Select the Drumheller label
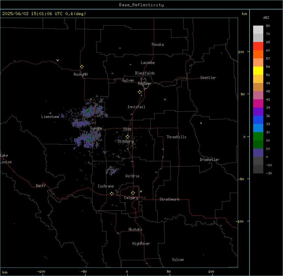Viewport: 283px width, 276px height. point(209,160)
